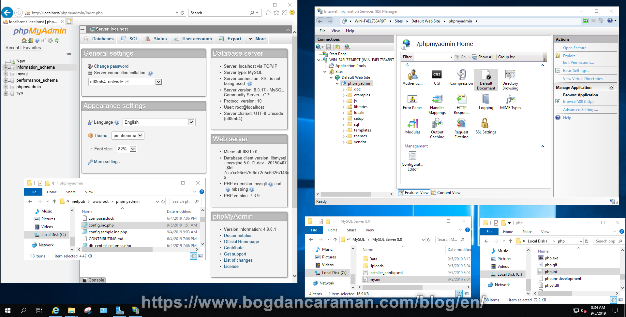The height and width of the screenshot is (317, 626).
Task: Expand the mysql database node
Action: click(x=6, y=74)
